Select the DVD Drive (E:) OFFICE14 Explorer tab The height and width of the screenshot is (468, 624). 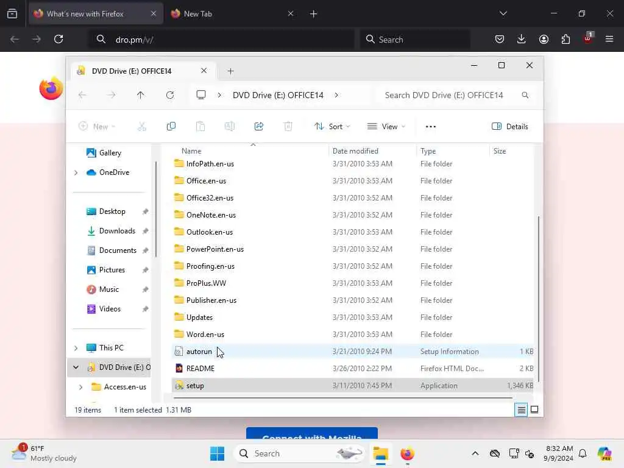click(143, 71)
